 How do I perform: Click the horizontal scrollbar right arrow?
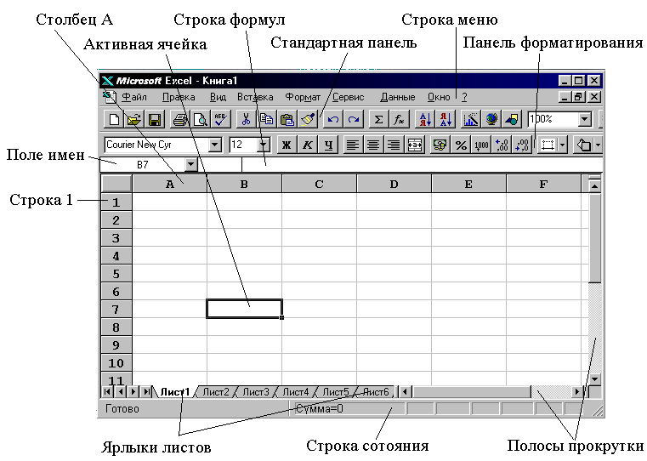[576, 391]
